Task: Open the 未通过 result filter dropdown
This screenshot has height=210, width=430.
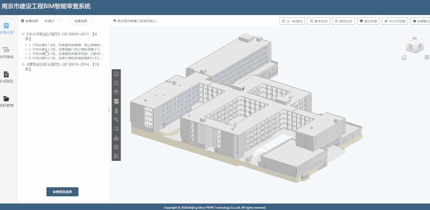Action: (x=52, y=21)
